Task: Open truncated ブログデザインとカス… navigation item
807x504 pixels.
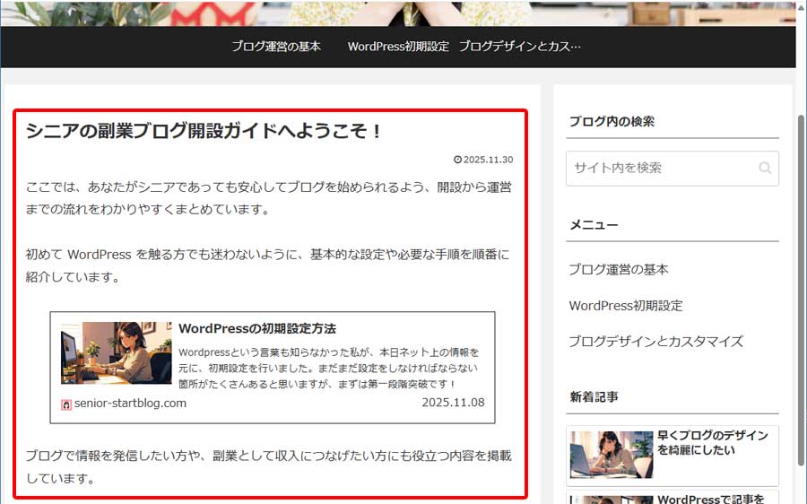Action: tap(520, 47)
